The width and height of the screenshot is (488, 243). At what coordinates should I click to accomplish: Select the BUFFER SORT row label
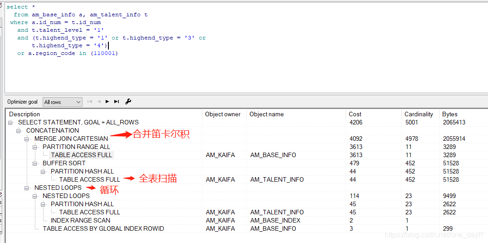point(64,163)
